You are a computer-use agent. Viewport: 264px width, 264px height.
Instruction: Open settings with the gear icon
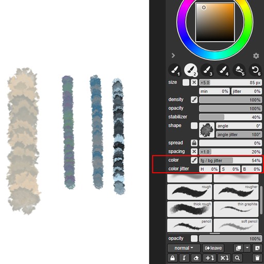256,56
